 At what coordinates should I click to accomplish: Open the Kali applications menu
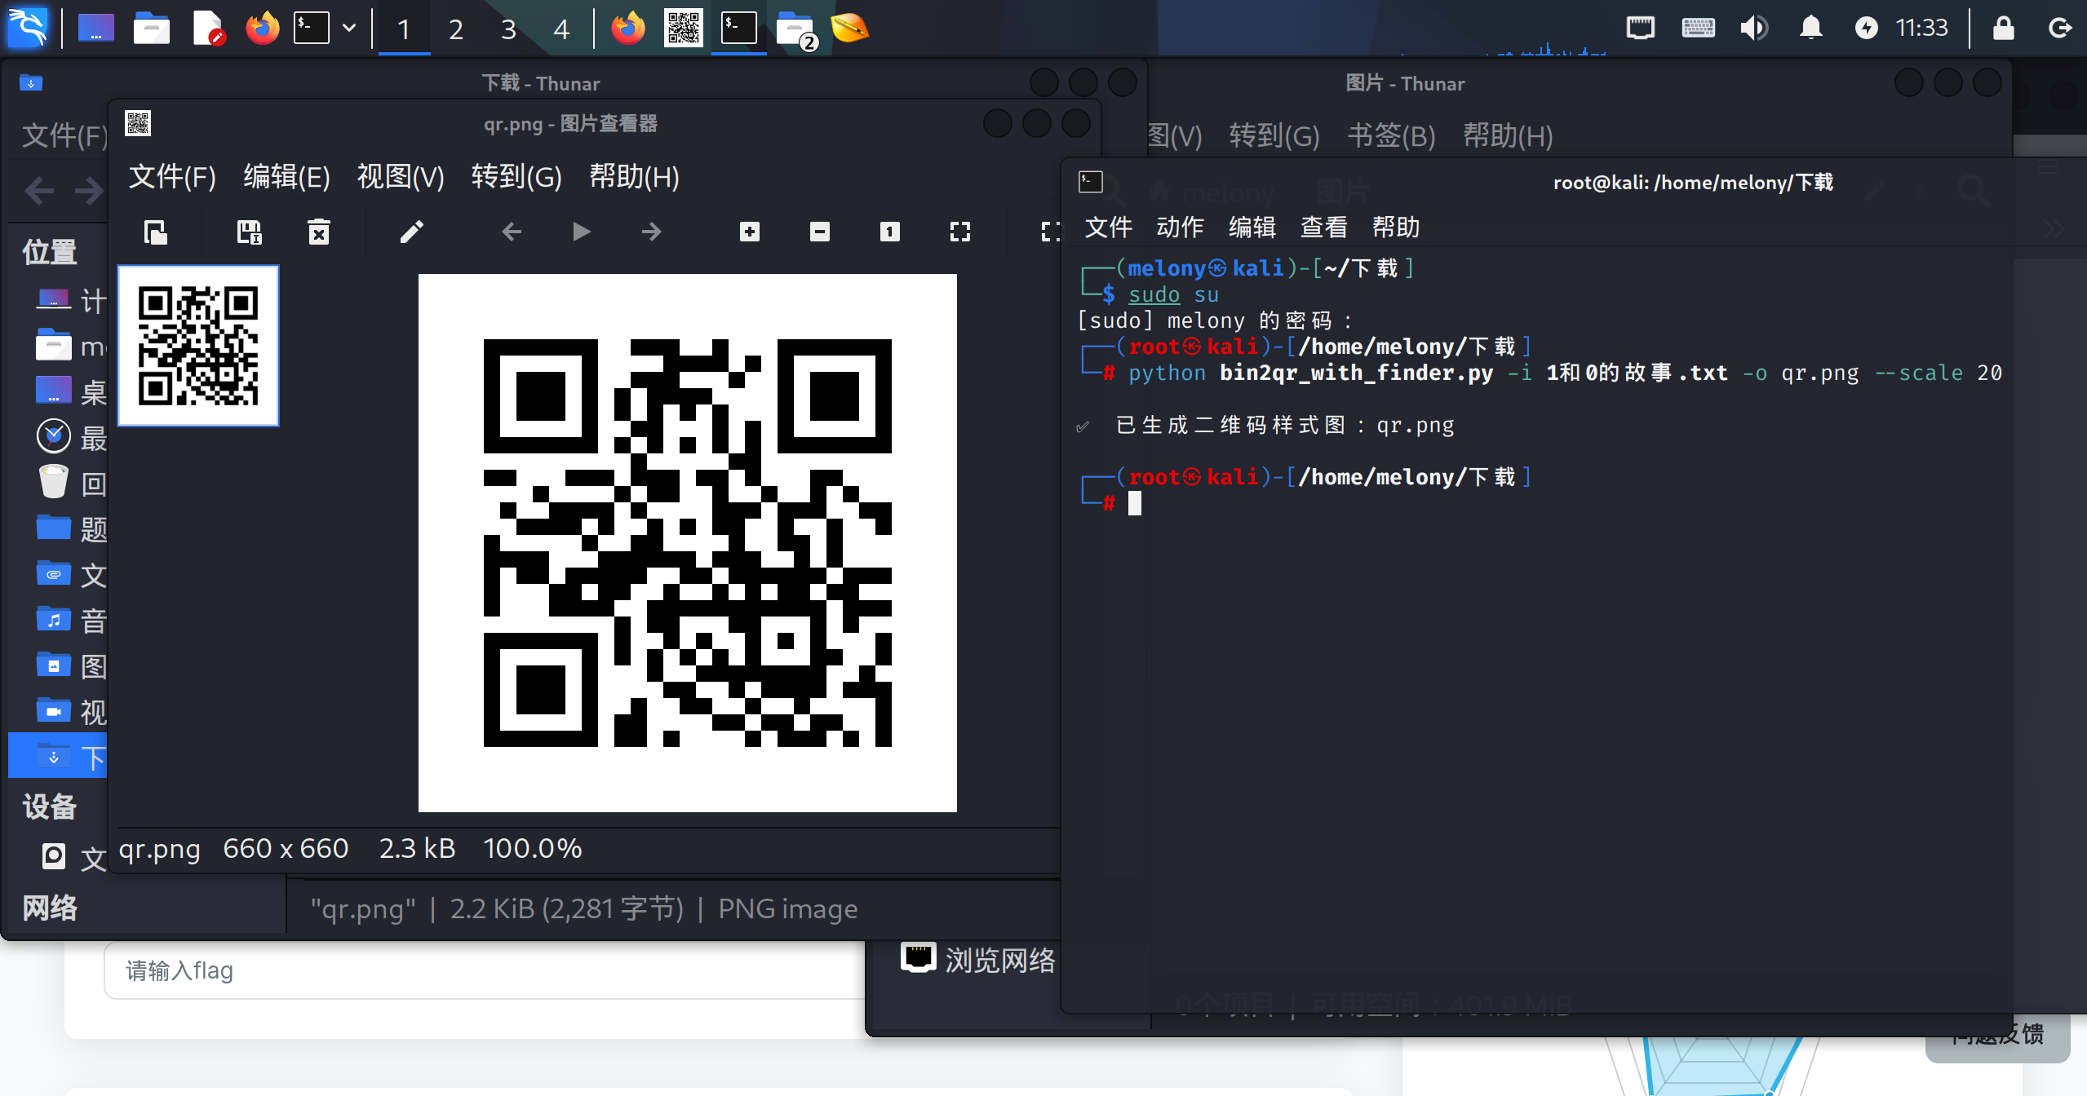point(28,28)
